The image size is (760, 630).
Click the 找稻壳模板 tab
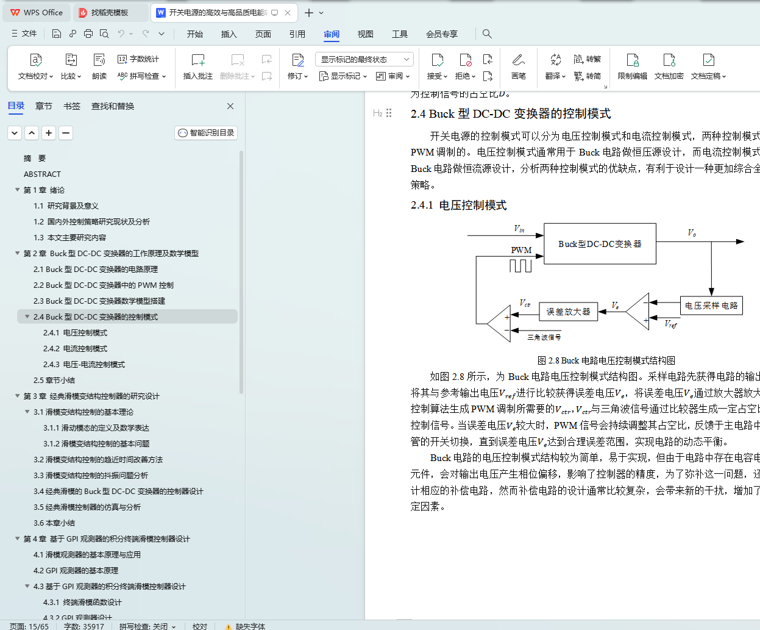click(x=110, y=12)
